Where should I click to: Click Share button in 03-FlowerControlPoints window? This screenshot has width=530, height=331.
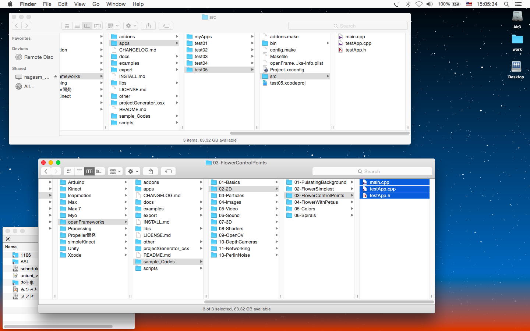point(151,171)
